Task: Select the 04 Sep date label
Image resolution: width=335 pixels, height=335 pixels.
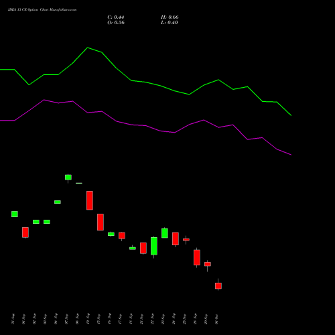Action: click(56, 319)
